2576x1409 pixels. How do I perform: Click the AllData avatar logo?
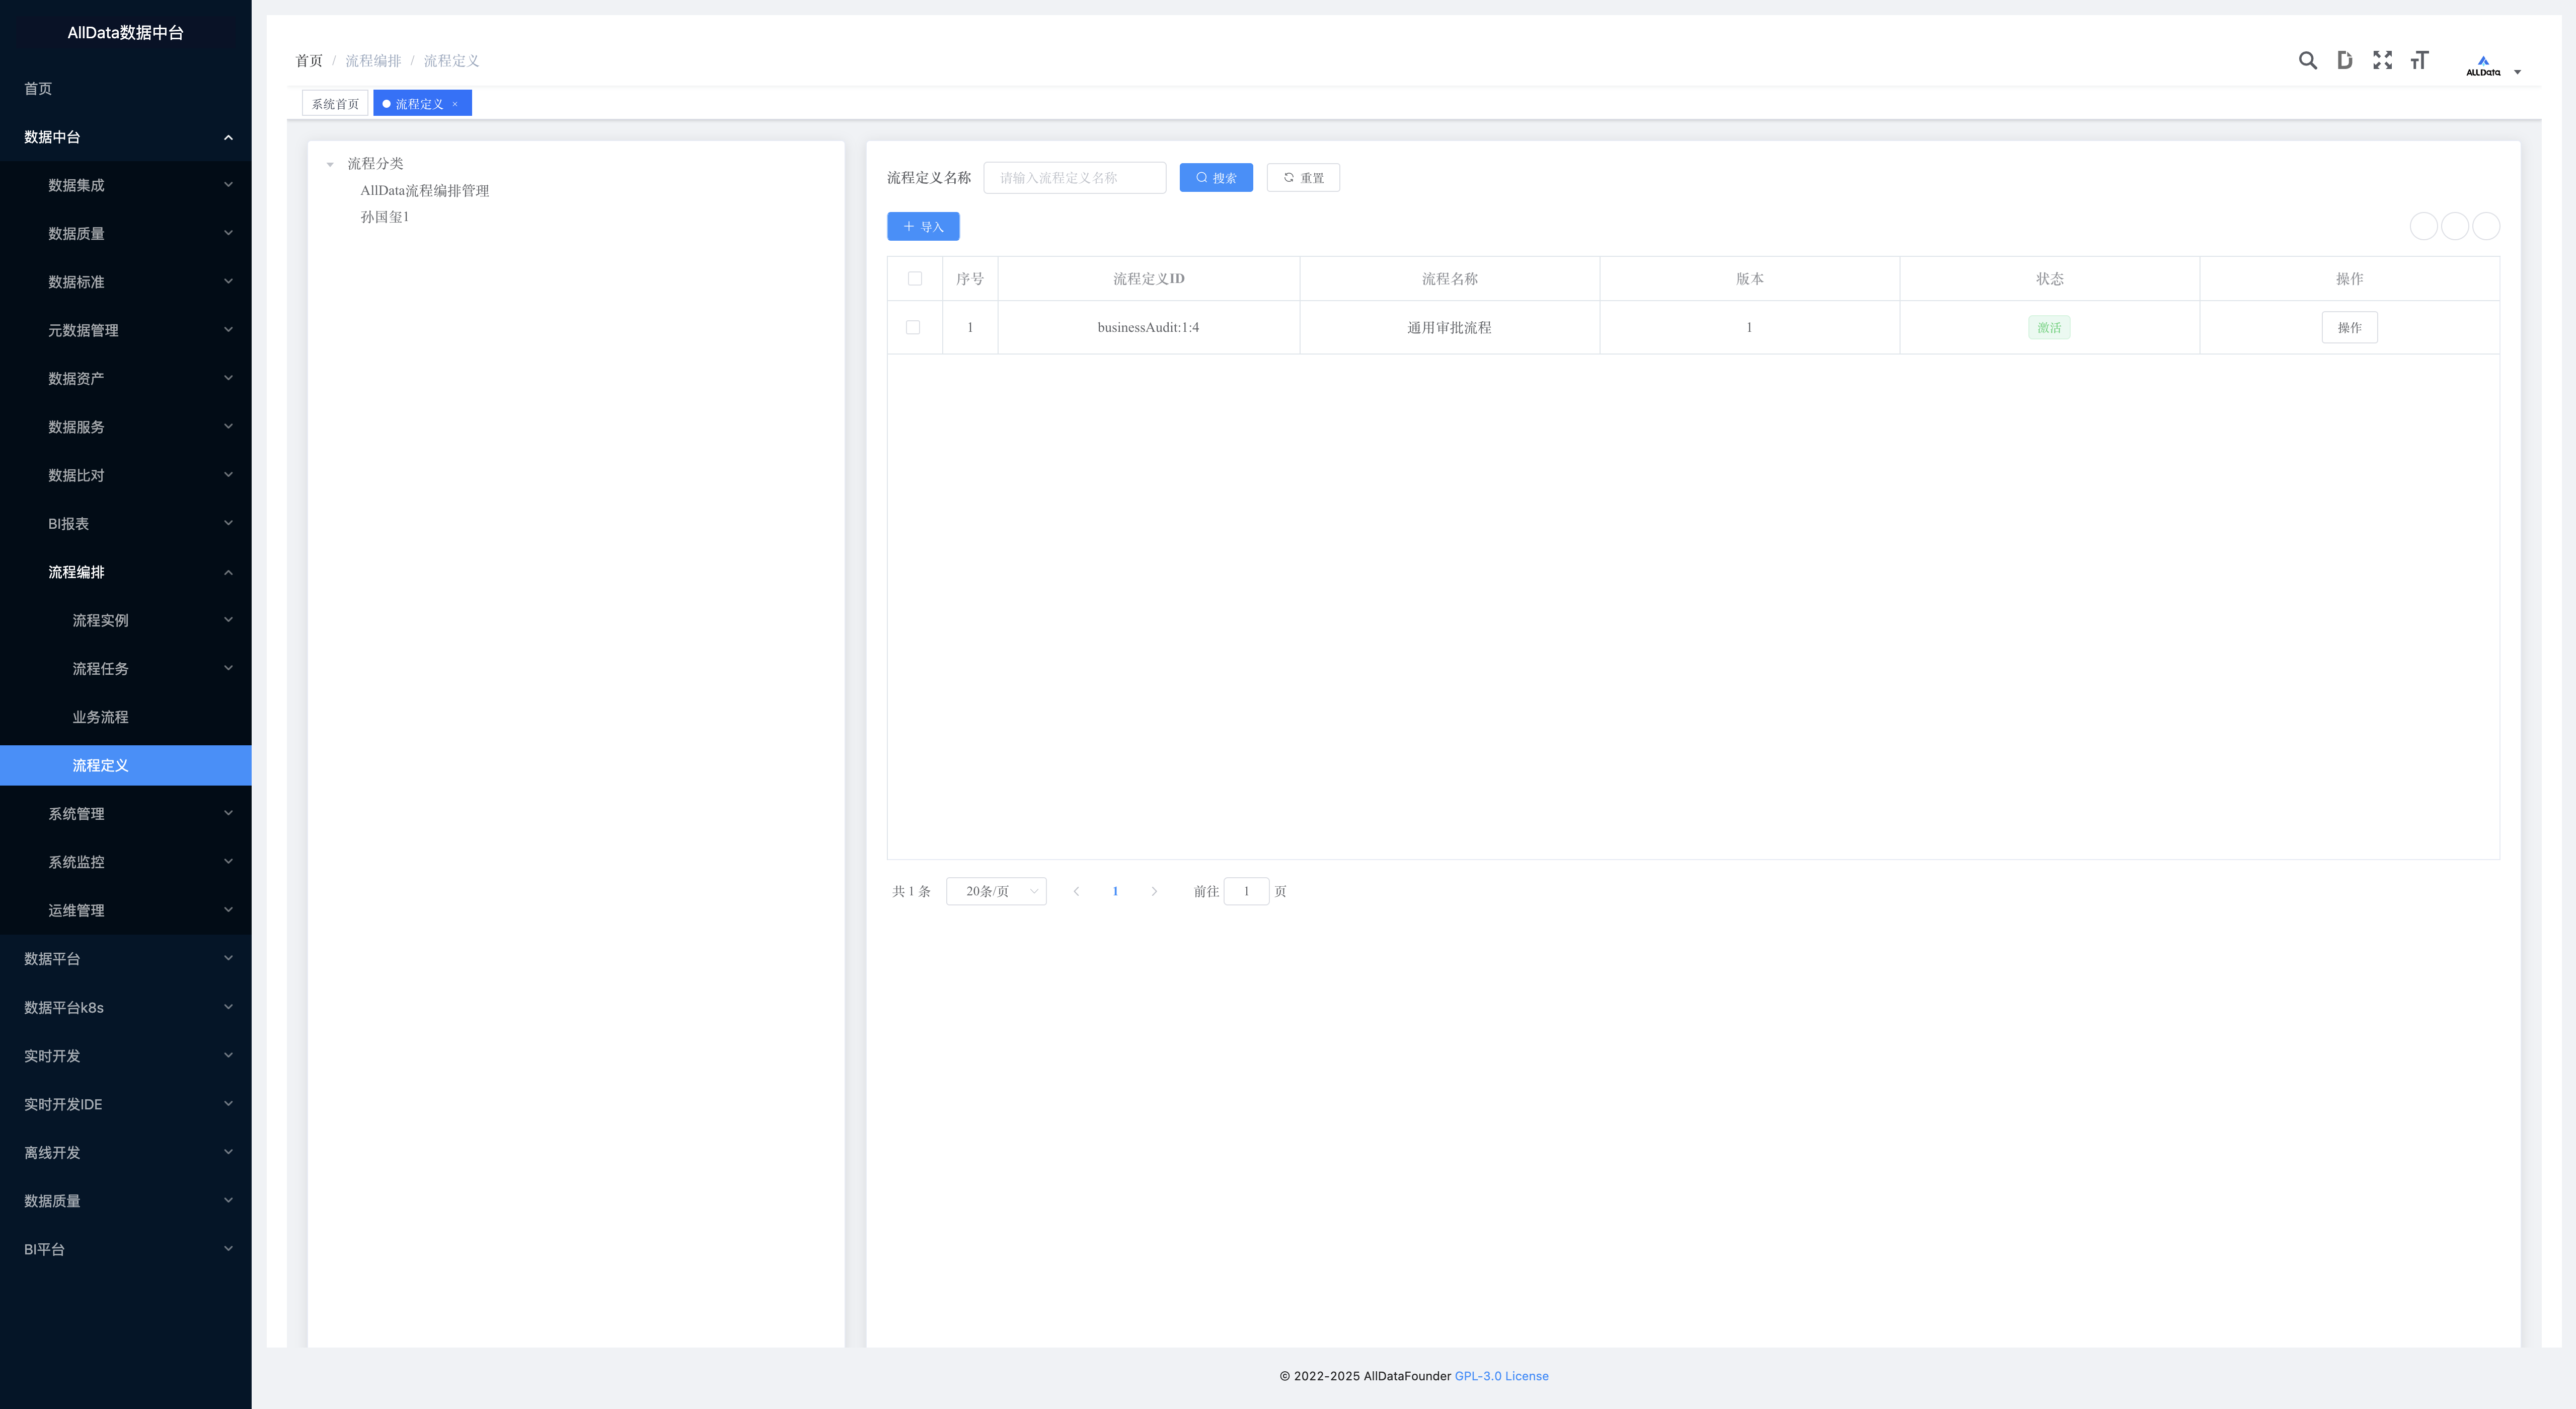[2483, 66]
